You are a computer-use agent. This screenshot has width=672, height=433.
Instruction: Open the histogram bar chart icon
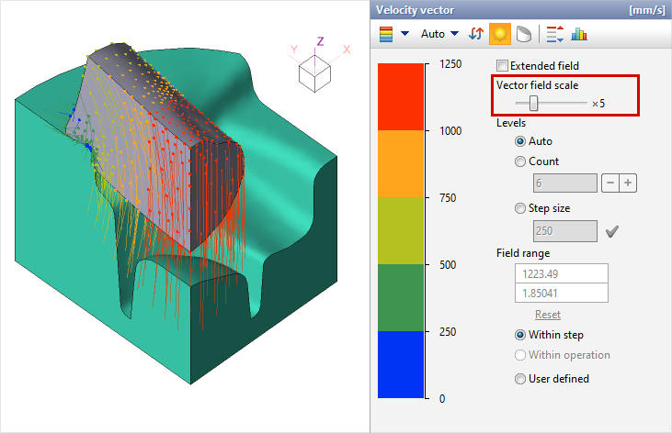579,34
